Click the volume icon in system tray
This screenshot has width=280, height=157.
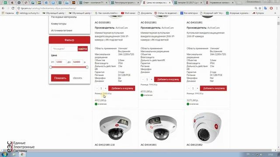(x=261, y=154)
